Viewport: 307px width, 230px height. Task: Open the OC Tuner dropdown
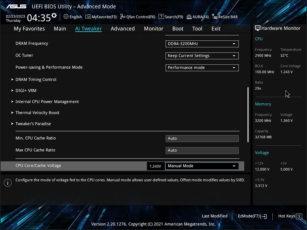tap(202, 56)
